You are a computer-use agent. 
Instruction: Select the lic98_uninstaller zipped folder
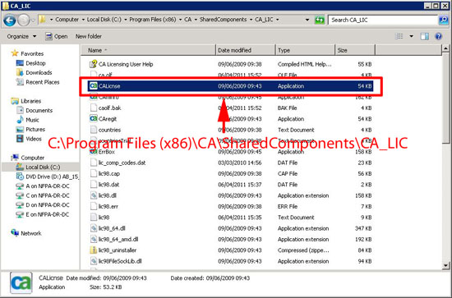coord(117,250)
